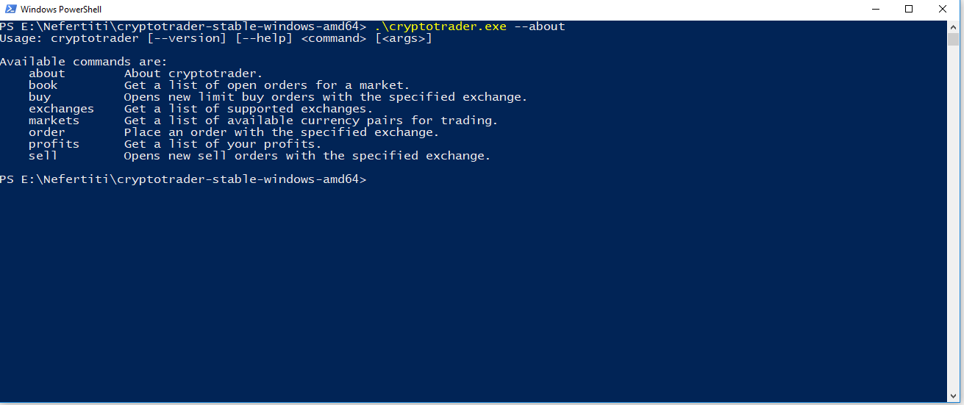Viewport: 964px width, 405px height.
Task: Click the yellow .\cryptotrader.exe command text
Action: coord(440,26)
